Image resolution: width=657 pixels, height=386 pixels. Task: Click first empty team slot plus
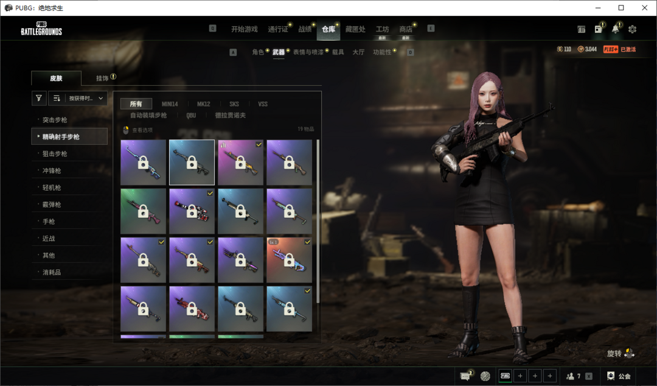pos(520,376)
